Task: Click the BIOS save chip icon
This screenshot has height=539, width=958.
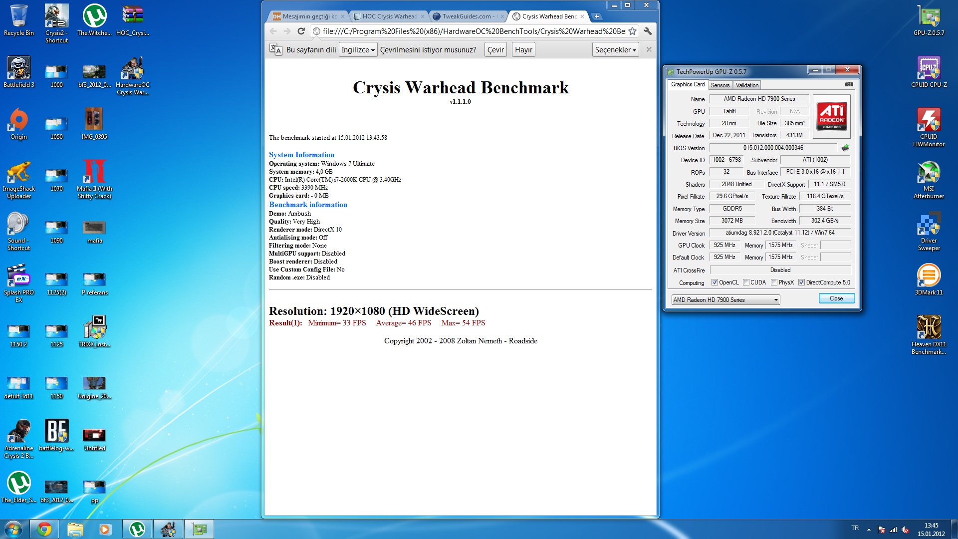Action: click(845, 148)
